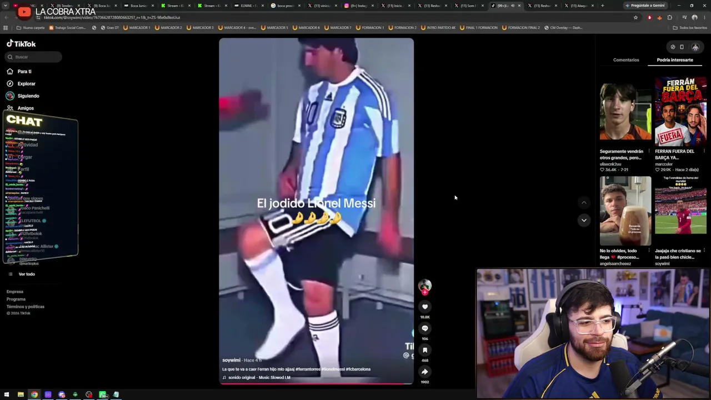The height and width of the screenshot is (400, 711).
Task: Open sonido original - Music Slowed LM
Action: coord(259,378)
